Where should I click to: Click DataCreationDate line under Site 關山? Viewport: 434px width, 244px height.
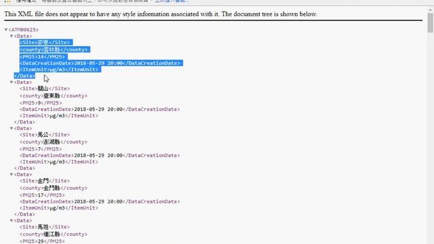coord(100,109)
